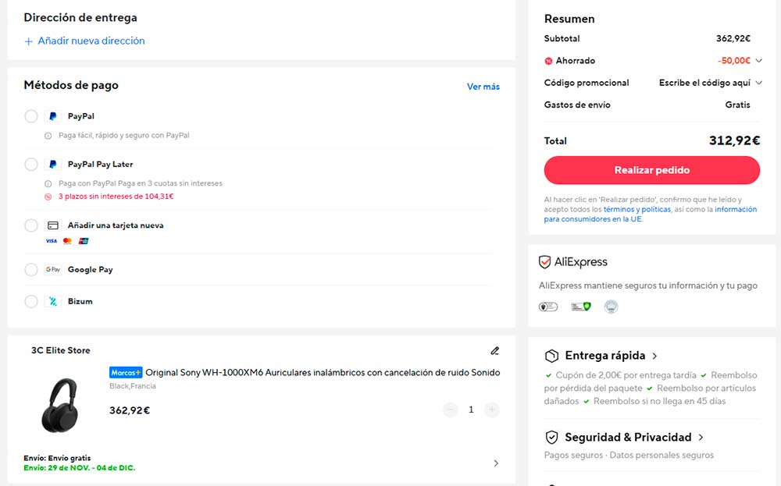Screen dimensions: 781x486
Task: Click the PayPal logo icon
Action: click(52, 116)
